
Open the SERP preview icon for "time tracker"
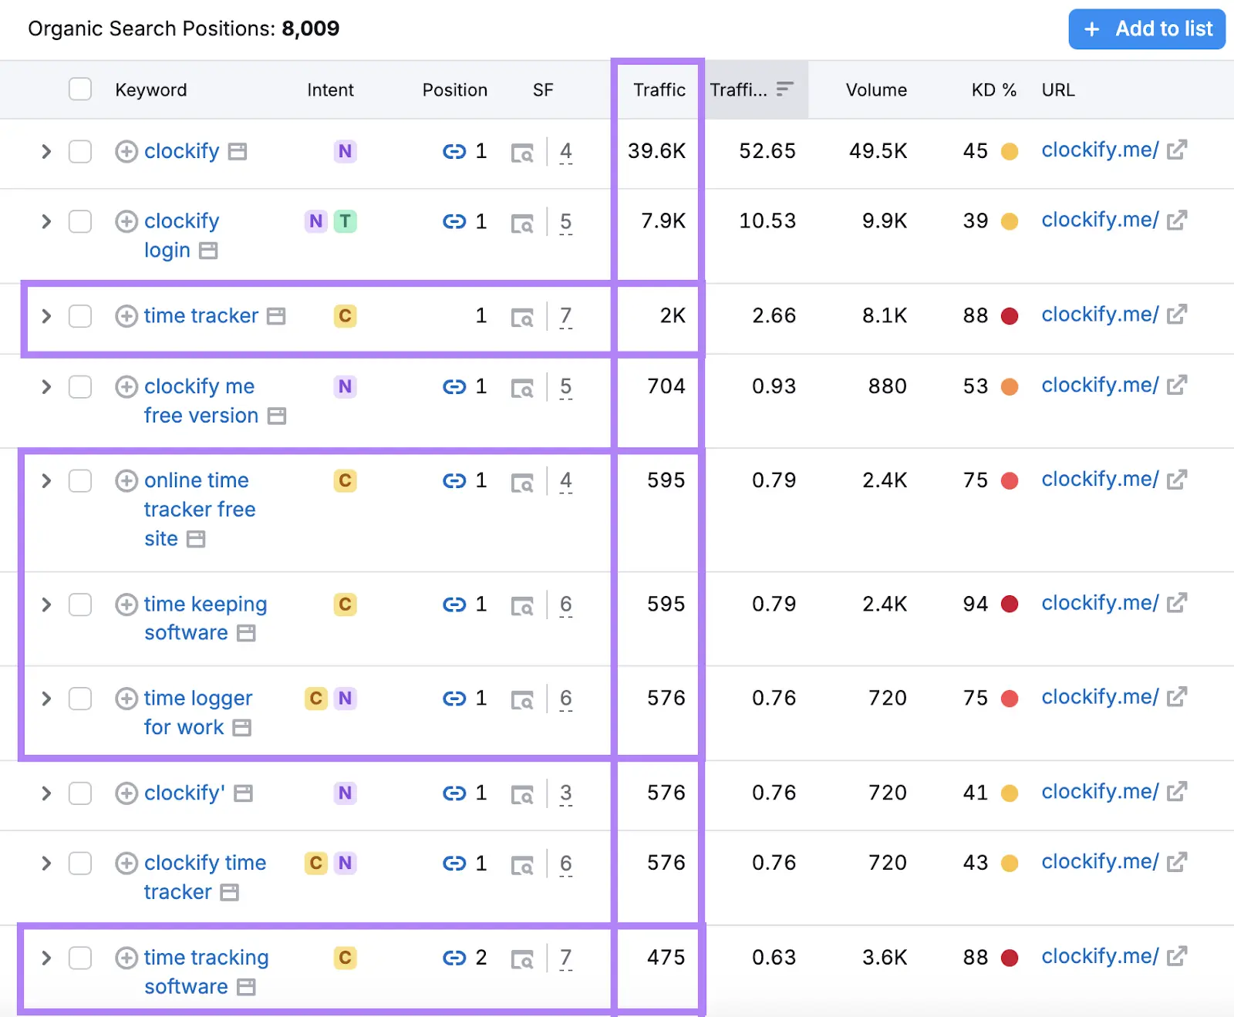524,316
